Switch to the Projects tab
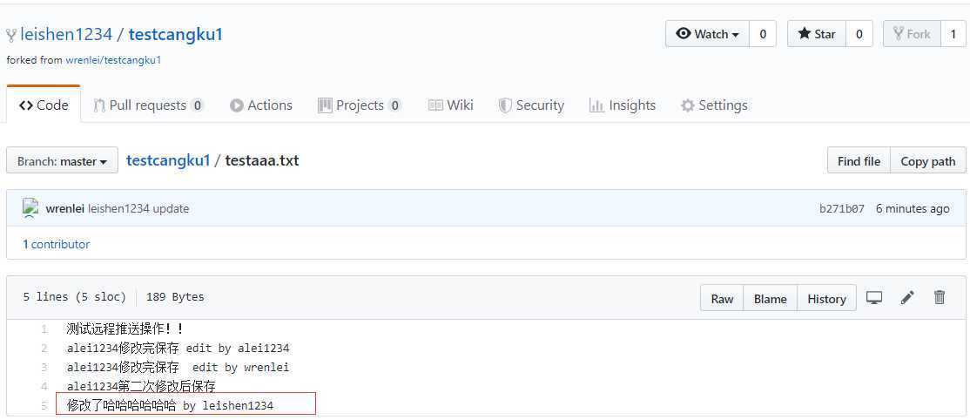The width and height of the screenshot is (970, 420). 360,105
